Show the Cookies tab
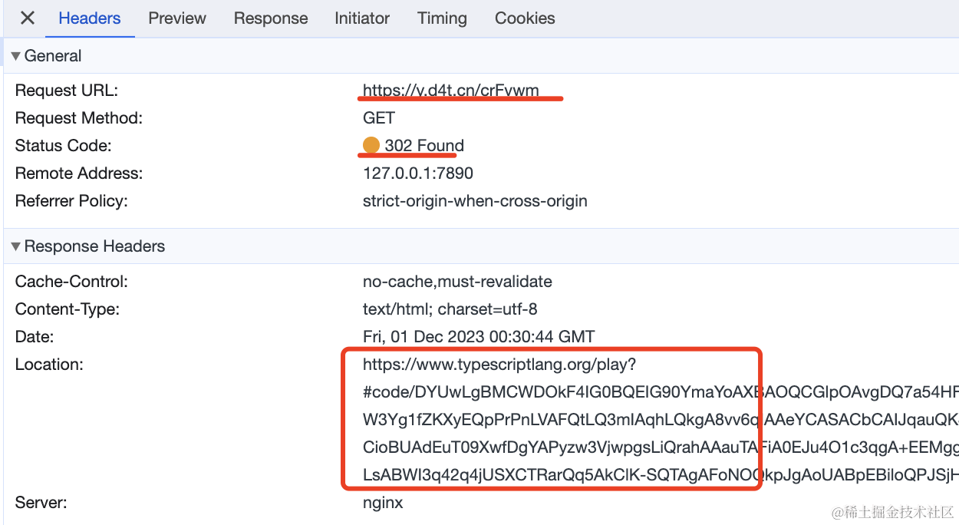This screenshot has width=959, height=525. coord(525,18)
